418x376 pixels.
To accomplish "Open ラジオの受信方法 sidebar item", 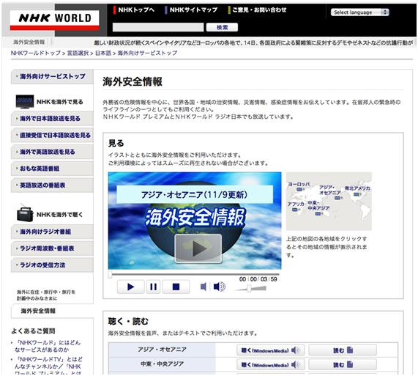I will (x=52, y=265).
